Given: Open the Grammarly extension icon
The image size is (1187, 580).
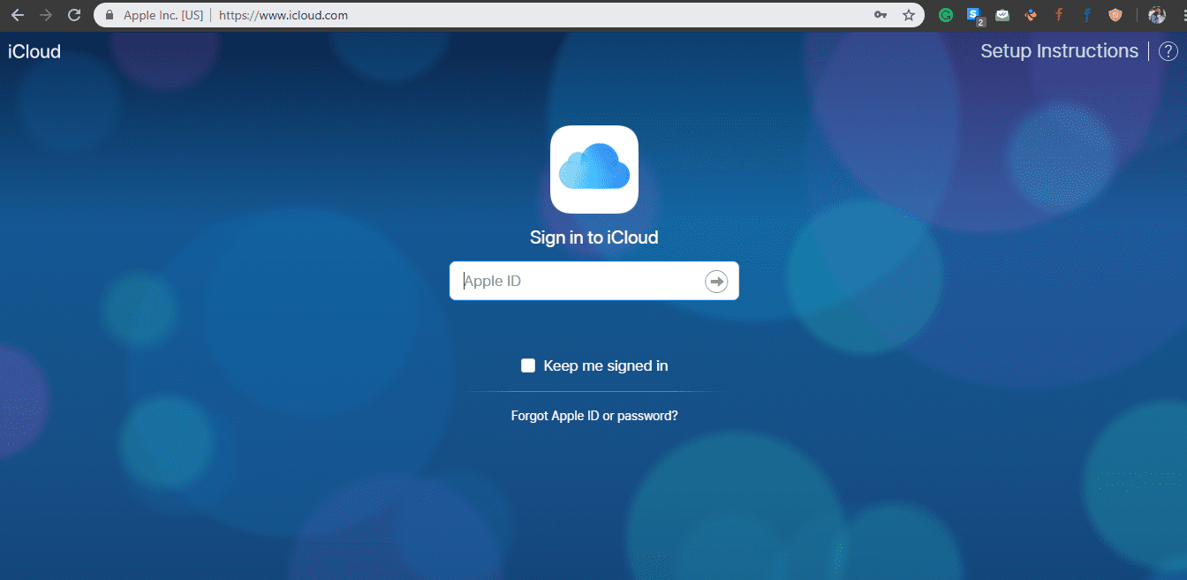Looking at the screenshot, I should 946,15.
